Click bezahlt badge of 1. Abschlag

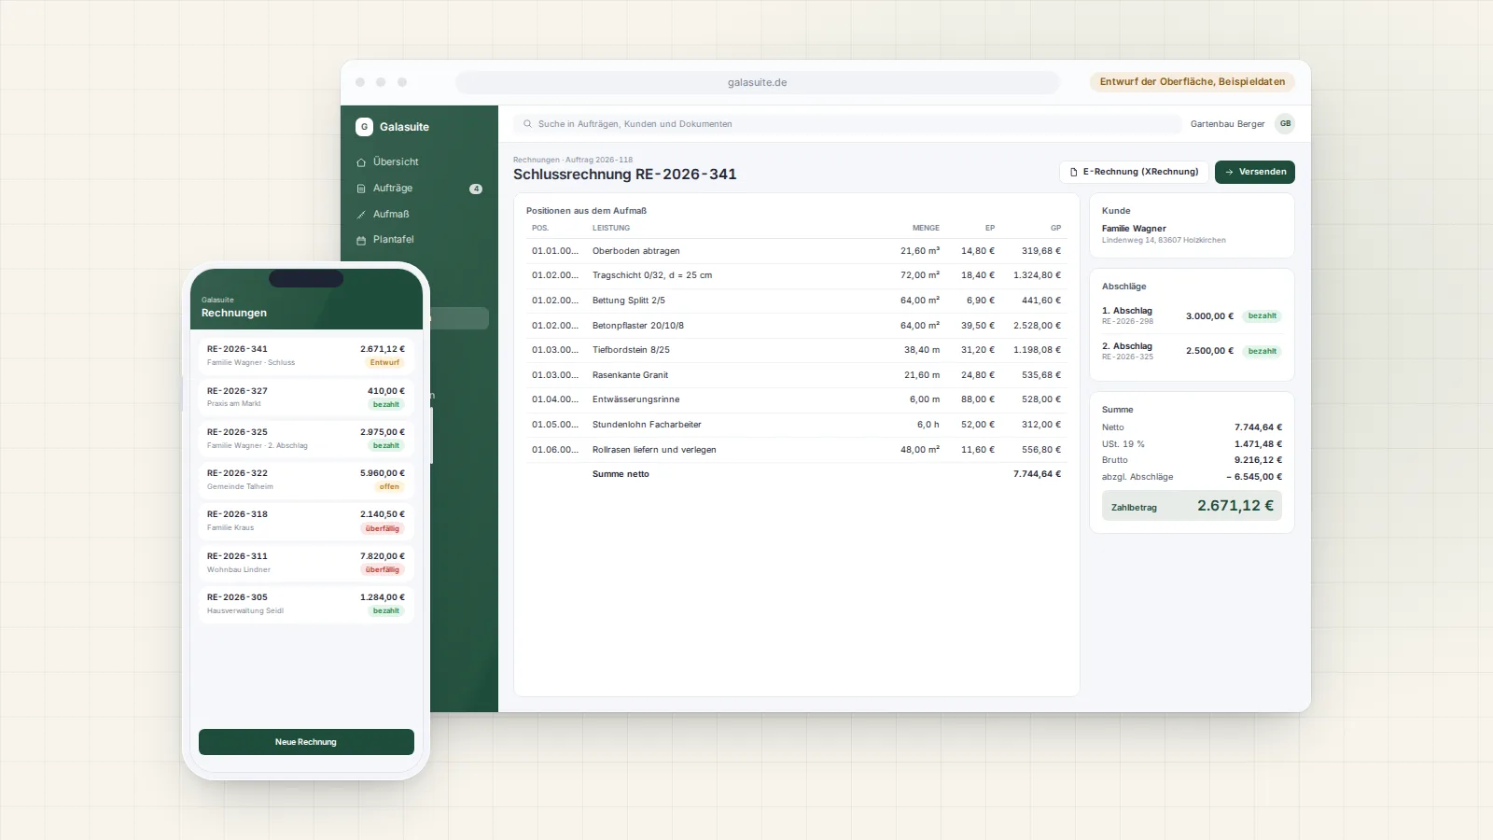click(x=1262, y=316)
